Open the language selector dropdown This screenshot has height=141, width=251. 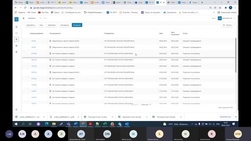tap(214, 18)
